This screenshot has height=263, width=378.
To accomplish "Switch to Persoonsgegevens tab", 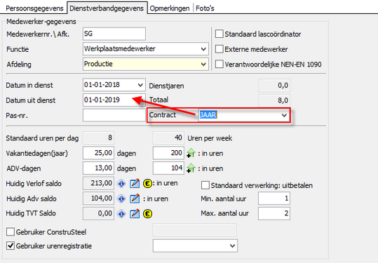I will [34, 8].
